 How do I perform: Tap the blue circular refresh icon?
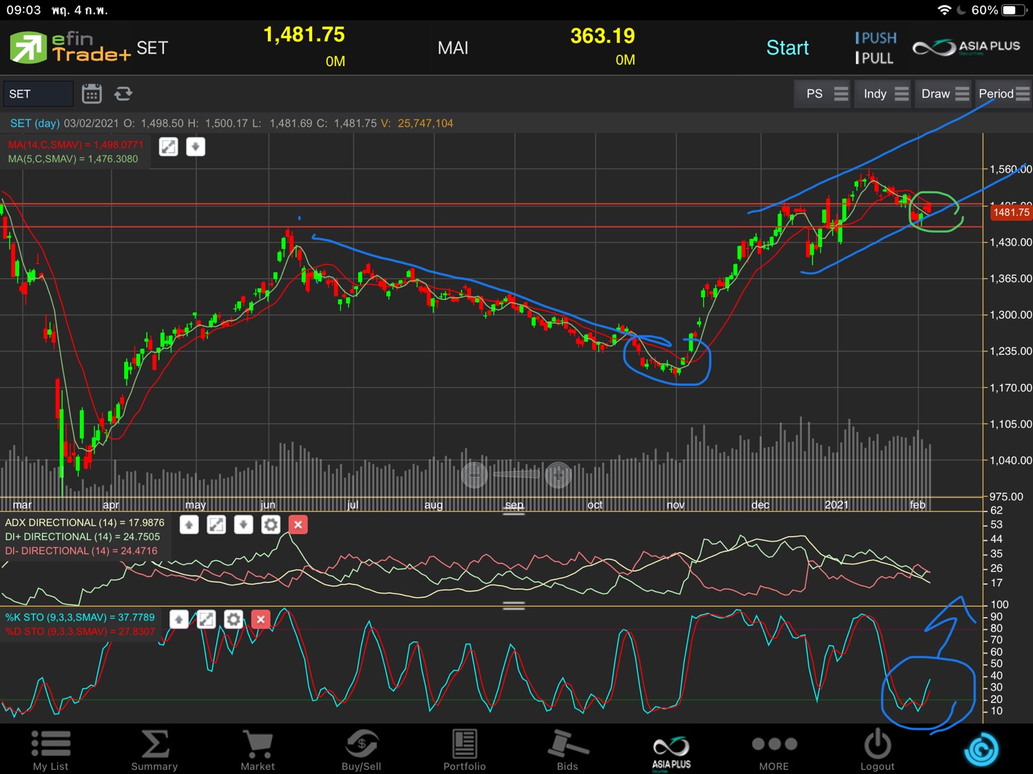[x=981, y=749]
